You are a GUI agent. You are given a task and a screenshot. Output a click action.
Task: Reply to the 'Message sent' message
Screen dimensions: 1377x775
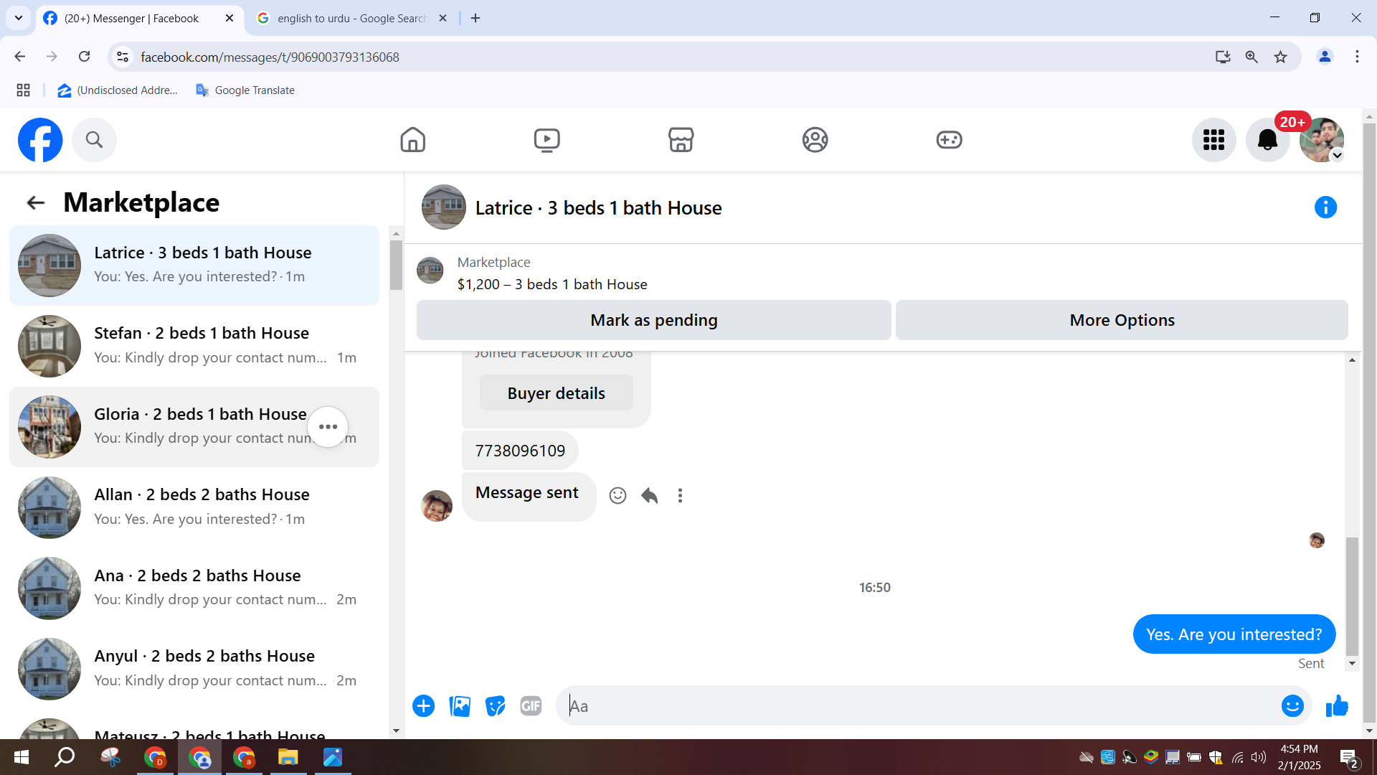pos(649,496)
